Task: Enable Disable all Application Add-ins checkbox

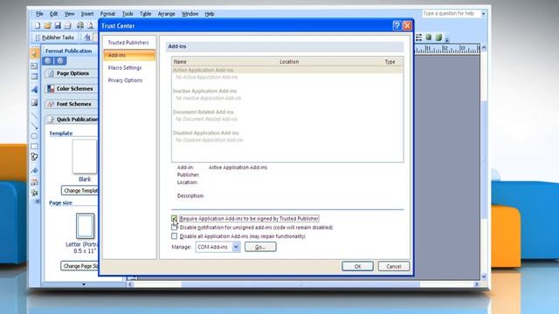Action: pyautogui.click(x=175, y=236)
